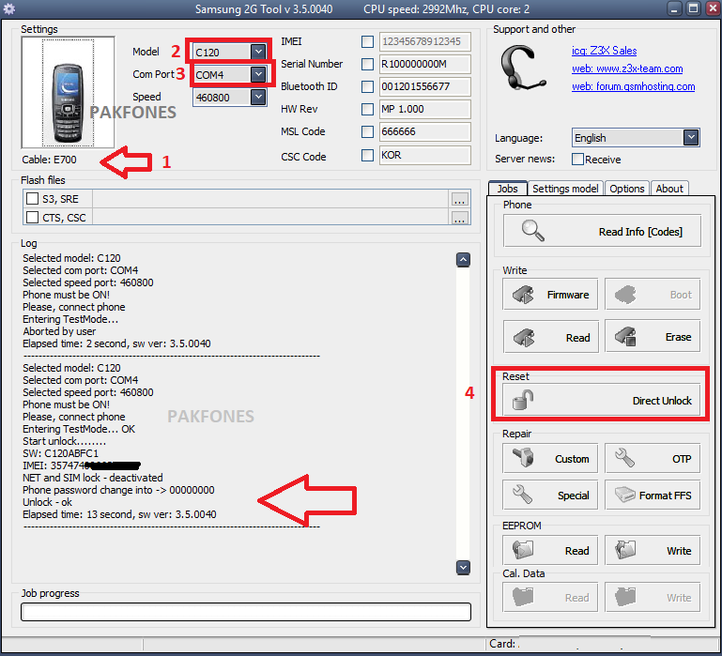Screen dimensions: 722x656
Task: Tick the CSC Code checkbox
Action: pyautogui.click(x=367, y=155)
